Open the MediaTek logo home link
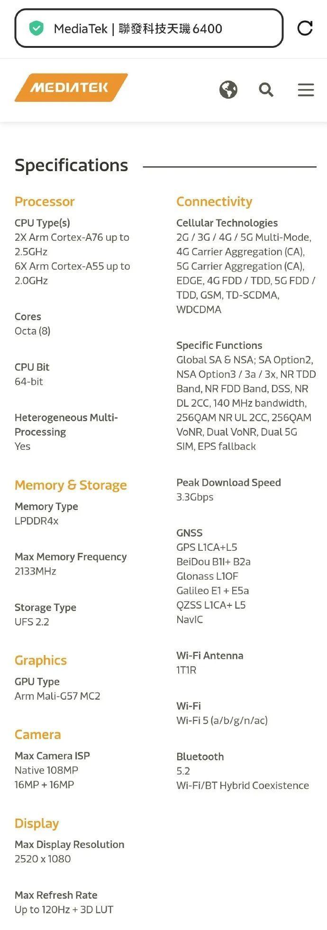 [x=71, y=88]
